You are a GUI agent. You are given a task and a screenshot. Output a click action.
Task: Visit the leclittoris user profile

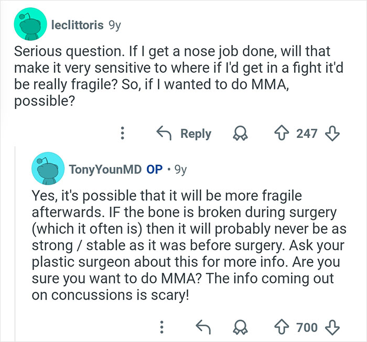point(77,24)
